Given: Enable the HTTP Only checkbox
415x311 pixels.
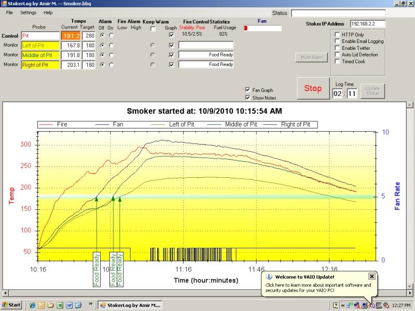Looking at the screenshot, I should pyautogui.click(x=337, y=35).
